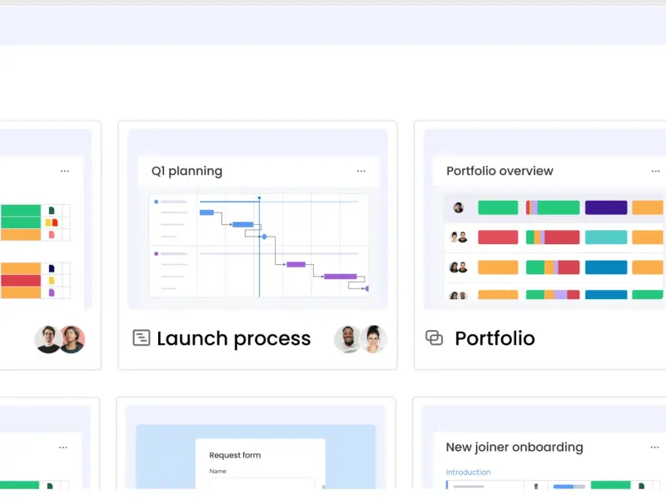Click the first row avatar in Portfolio overview

tap(458, 207)
